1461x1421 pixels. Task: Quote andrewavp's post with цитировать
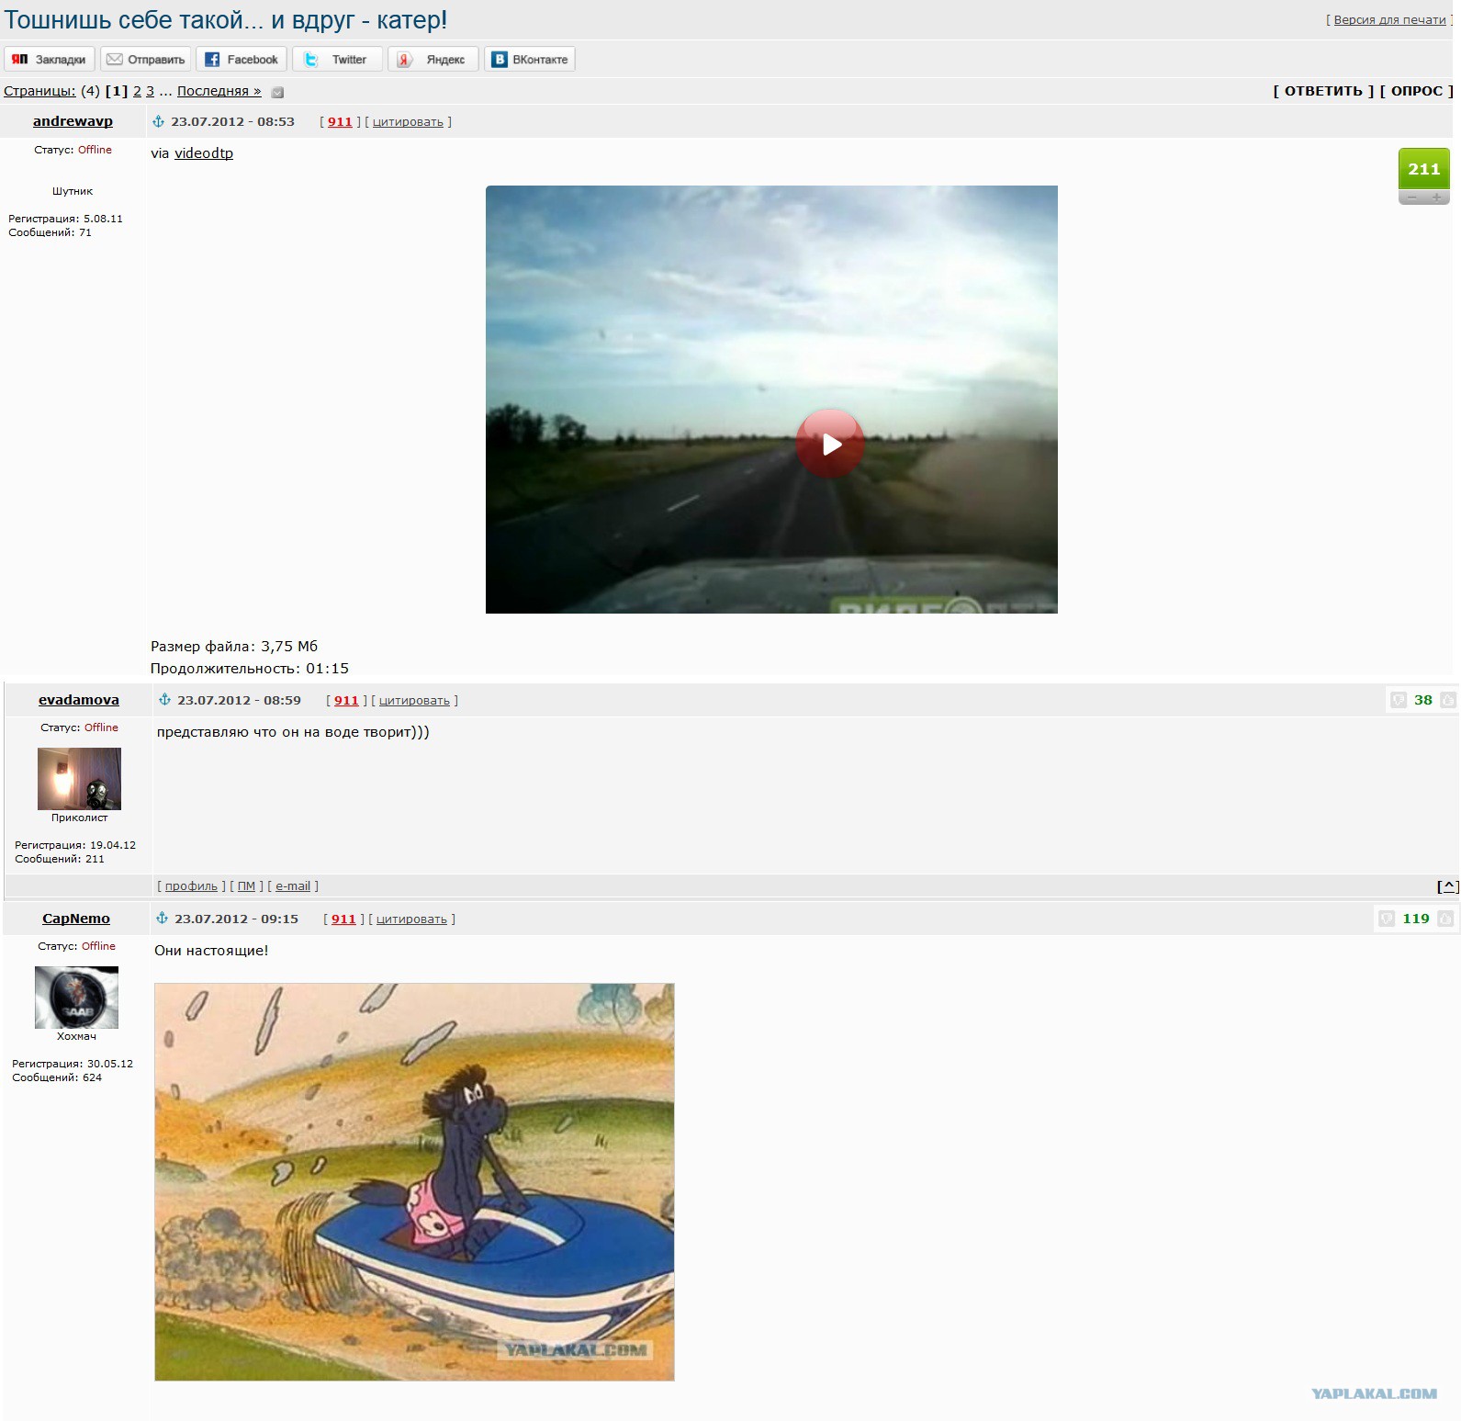click(408, 122)
